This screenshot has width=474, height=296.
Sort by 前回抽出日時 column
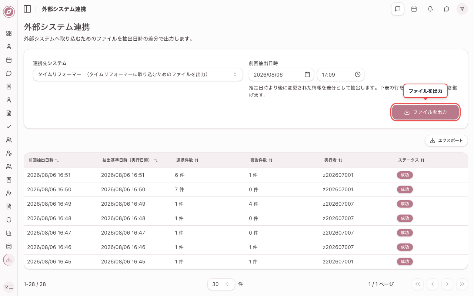pyautogui.click(x=44, y=160)
